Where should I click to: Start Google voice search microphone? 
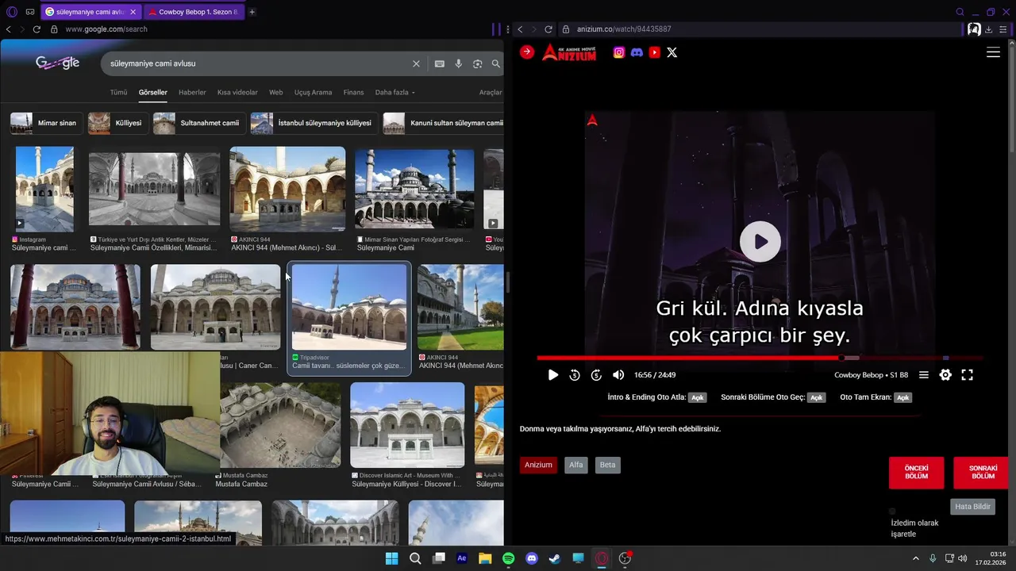(458, 63)
